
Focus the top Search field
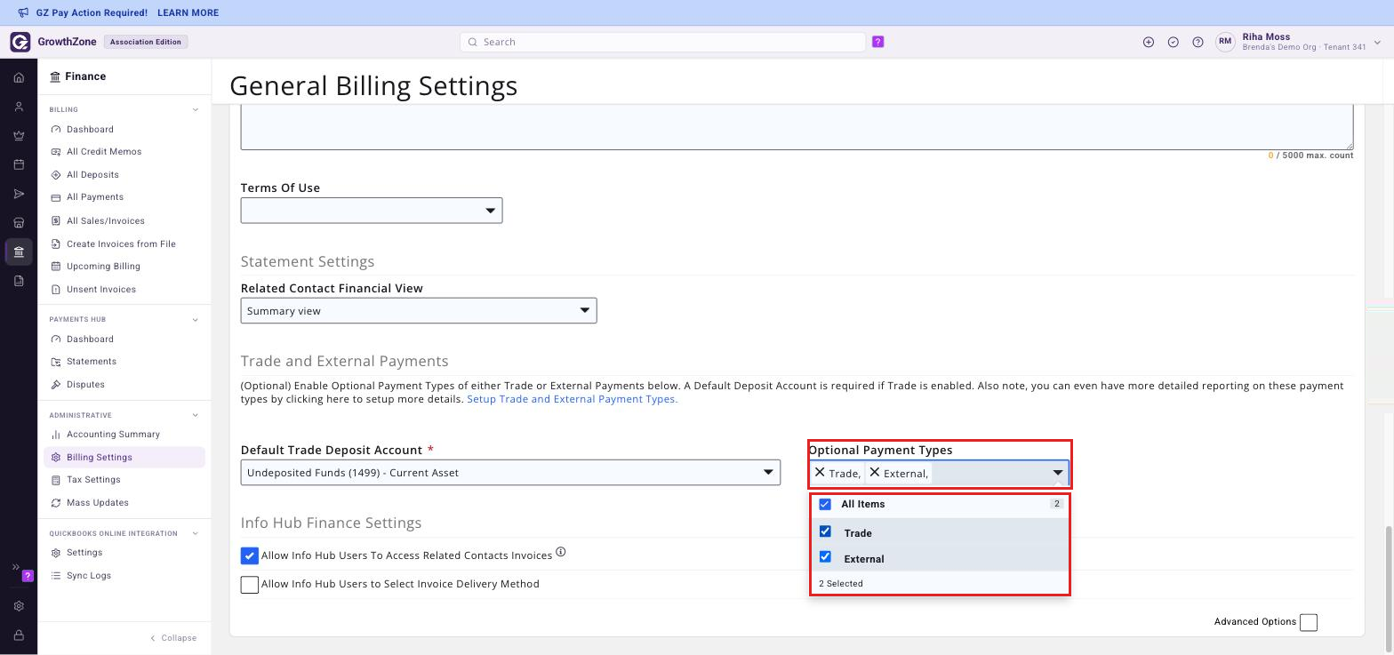(662, 42)
